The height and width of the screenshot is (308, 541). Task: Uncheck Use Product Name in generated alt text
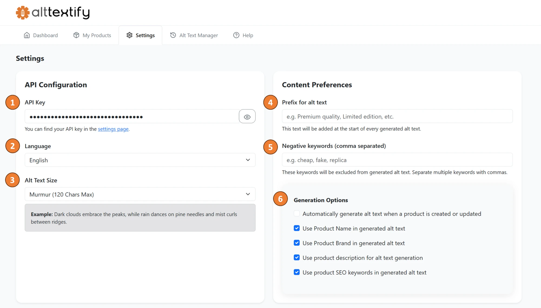click(296, 228)
